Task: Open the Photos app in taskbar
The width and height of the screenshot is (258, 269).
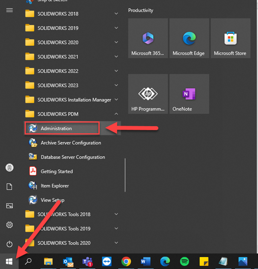Action: point(243,262)
